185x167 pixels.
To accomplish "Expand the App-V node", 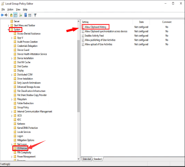I will click(12, 38).
